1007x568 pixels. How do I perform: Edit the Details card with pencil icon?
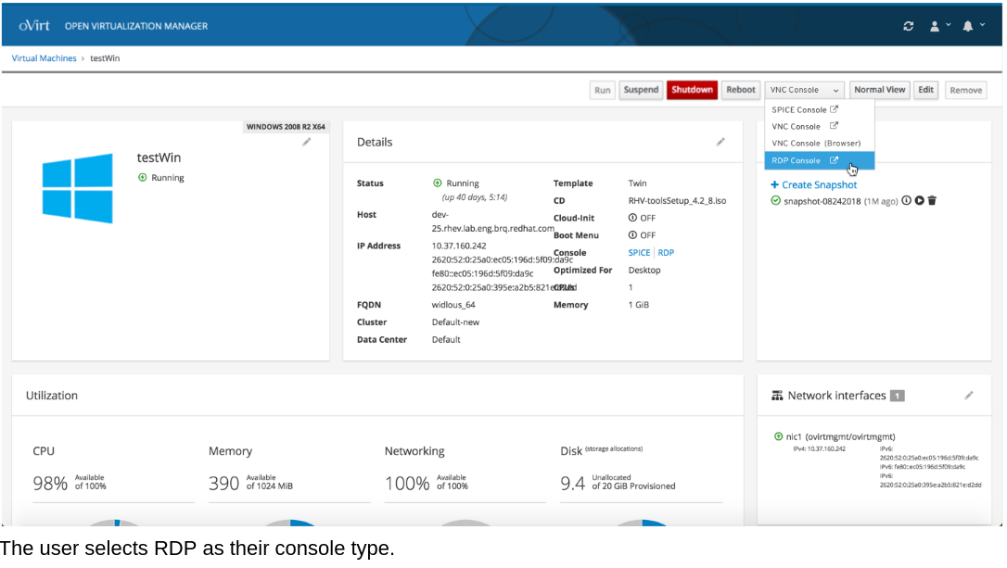pyautogui.click(x=720, y=142)
